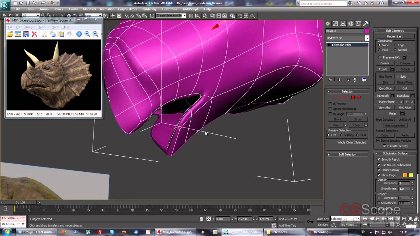Click IrfanView blue information icon
This screenshot has width=420, height=236.
(79, 34)
